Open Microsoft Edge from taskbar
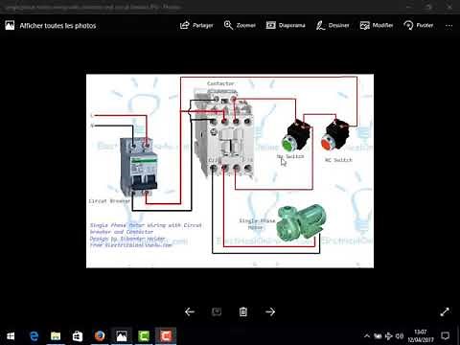This screenshot has width=460, height=345. pos(34,336)
